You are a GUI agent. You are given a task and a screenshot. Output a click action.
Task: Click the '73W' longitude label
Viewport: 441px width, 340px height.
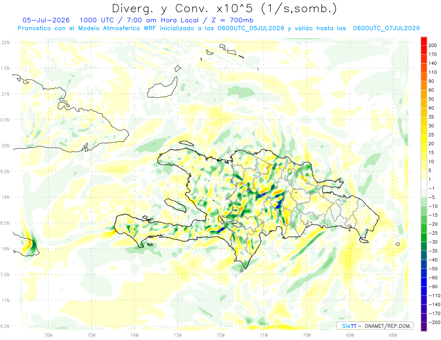[x=178, y=335]
